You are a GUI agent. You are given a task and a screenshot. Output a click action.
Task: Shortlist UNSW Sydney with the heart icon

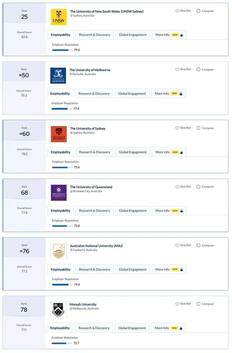pos(177,11)
